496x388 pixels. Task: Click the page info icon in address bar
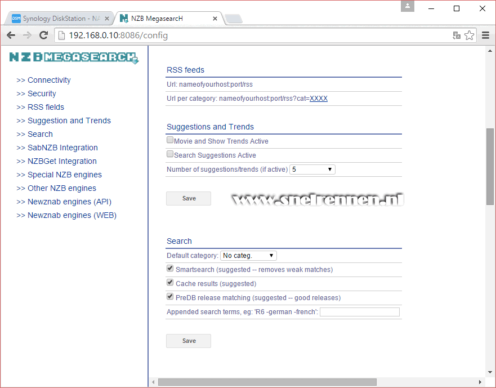[62, 35]
